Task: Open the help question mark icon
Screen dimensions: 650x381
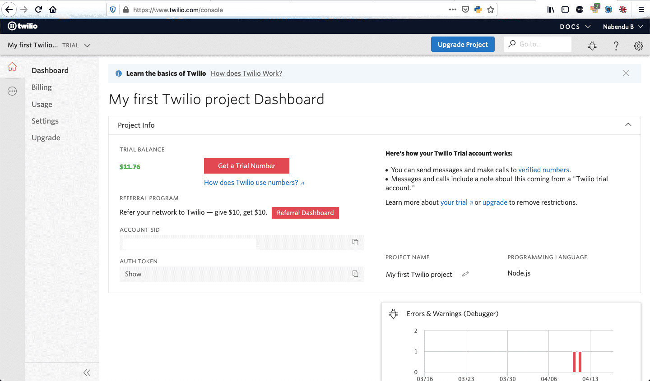Action: [616, 46]
